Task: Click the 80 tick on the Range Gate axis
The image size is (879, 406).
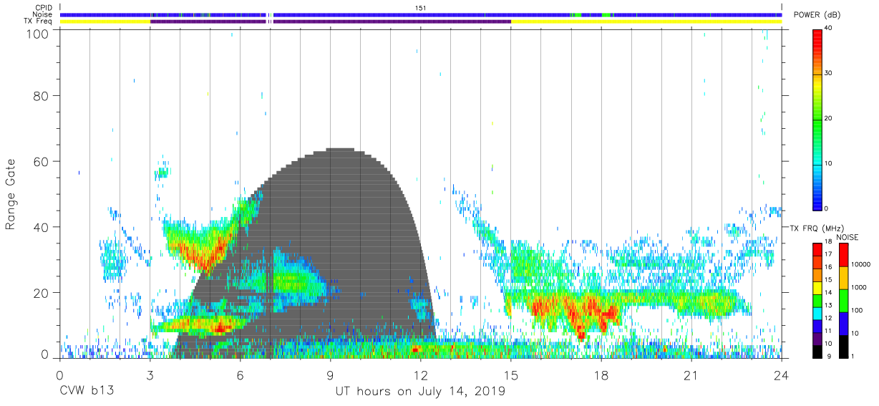Action: (x=42, y=95)
